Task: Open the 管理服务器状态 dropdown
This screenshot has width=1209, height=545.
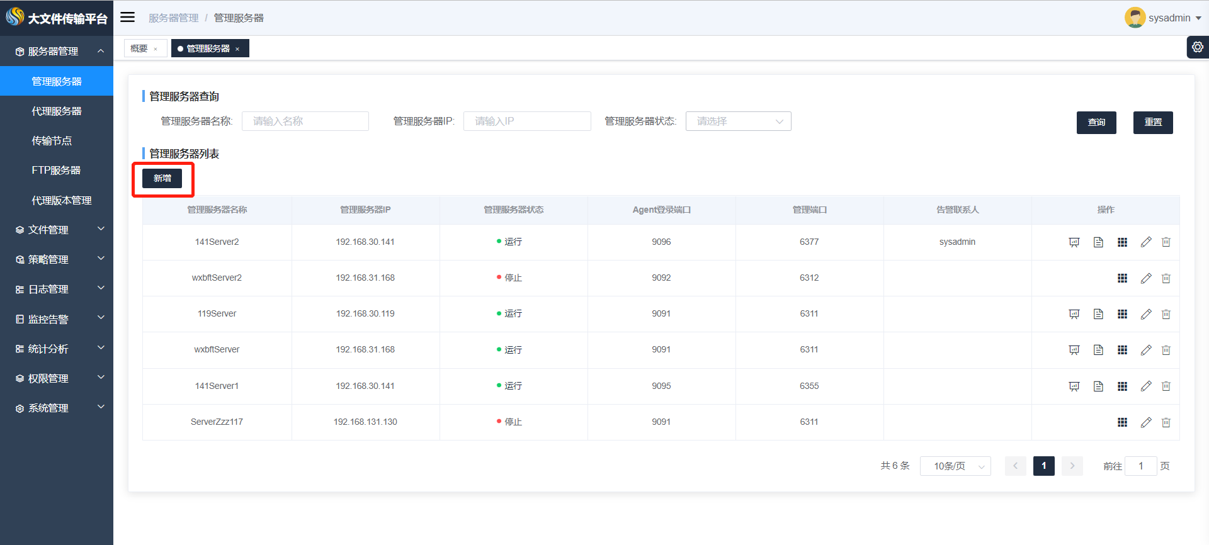Action: [x=738, y=121]
